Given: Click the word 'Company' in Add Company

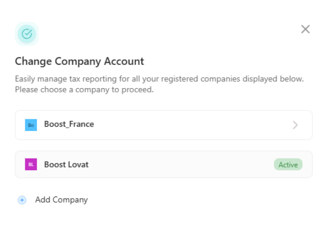Looking at the screenshot, I should click(70, 200).
